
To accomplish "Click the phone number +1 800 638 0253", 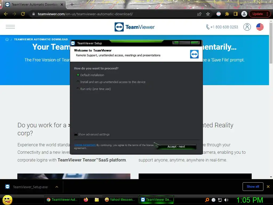I will [x=222, y=27].
